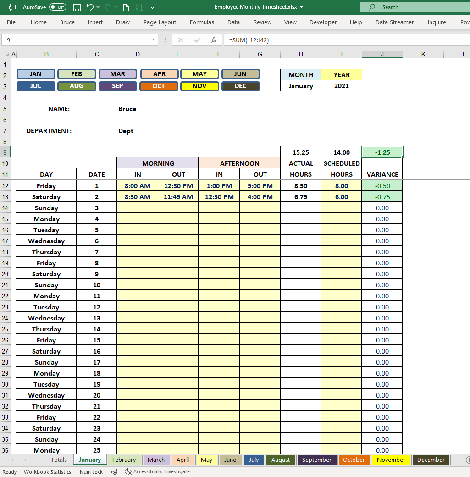The width and height of the screenshot is (470, 477).
Task: Click the Undo icon
Action: 90,7
